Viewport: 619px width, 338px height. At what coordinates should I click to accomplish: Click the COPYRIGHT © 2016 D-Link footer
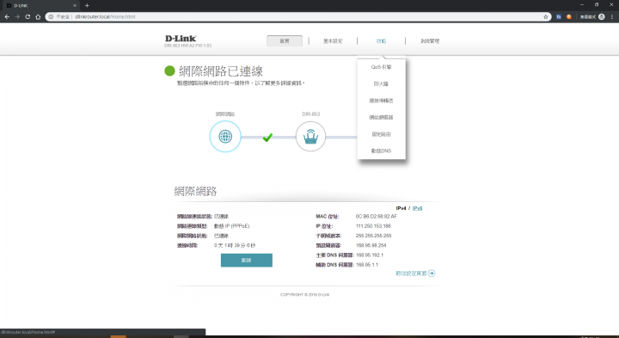point(304,294)
